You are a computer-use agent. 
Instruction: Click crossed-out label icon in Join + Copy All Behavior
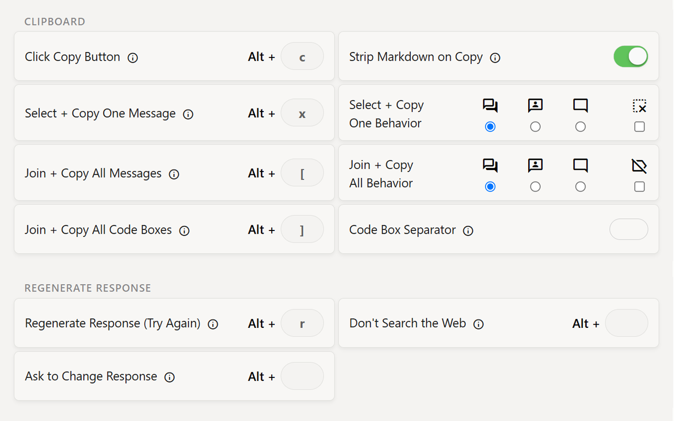click(639, 166)
